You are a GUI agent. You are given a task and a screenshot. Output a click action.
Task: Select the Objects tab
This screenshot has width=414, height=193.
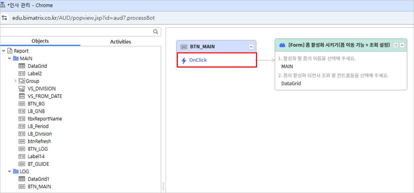coord(40,41)
